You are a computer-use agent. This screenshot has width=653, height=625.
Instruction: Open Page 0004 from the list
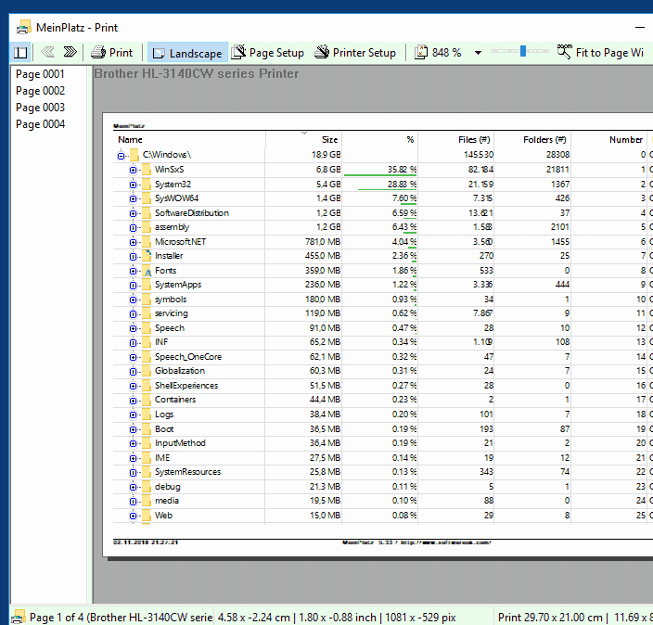40,124
